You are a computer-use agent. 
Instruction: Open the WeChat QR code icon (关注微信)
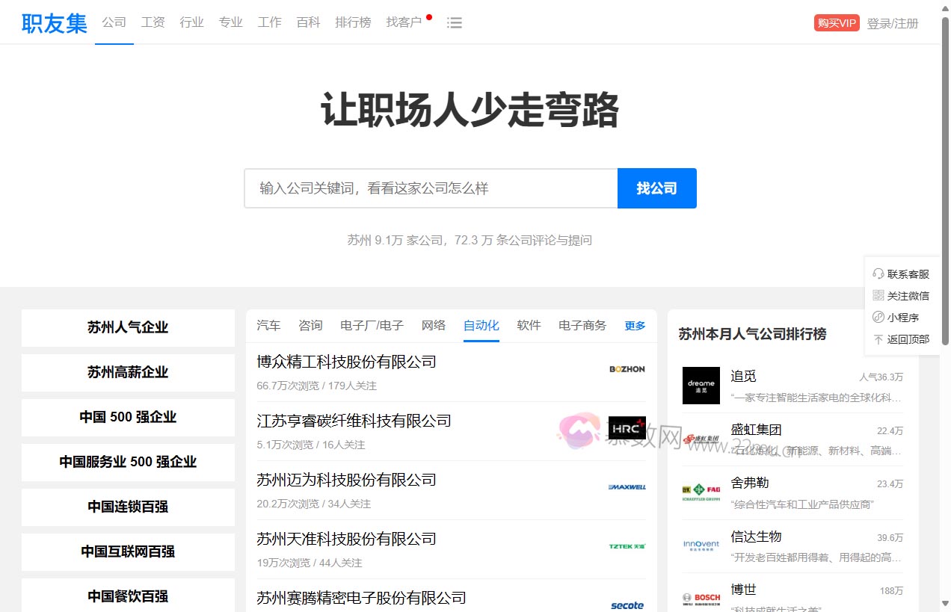tap(877, 295)
